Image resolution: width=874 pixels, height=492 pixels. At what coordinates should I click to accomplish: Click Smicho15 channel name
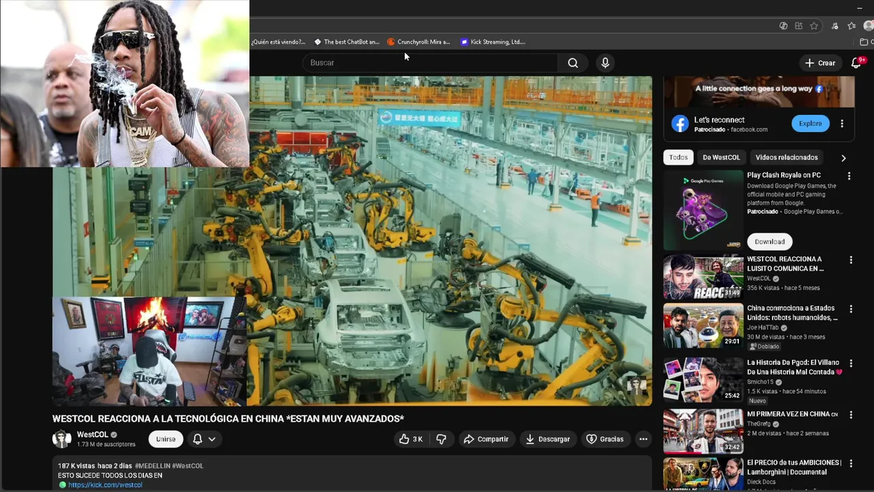[x=761, y=382]
